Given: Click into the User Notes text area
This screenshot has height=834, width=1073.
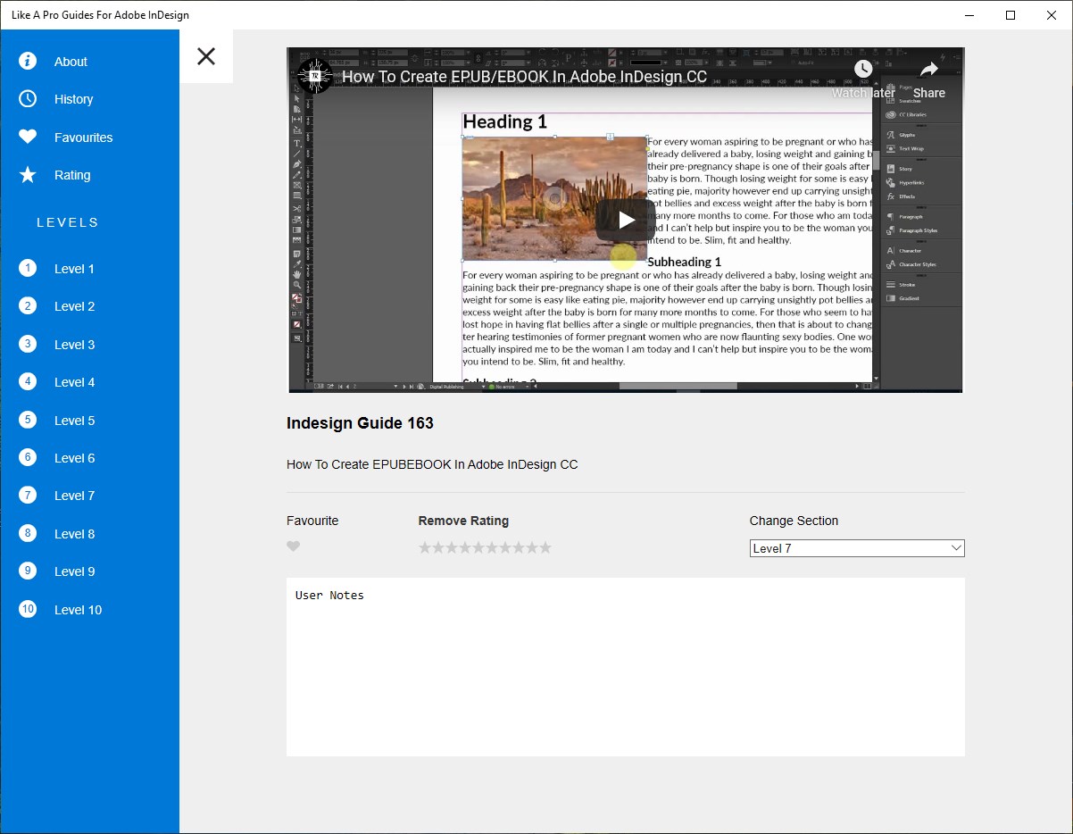Looking at the screenshot, I should point(626,667).
